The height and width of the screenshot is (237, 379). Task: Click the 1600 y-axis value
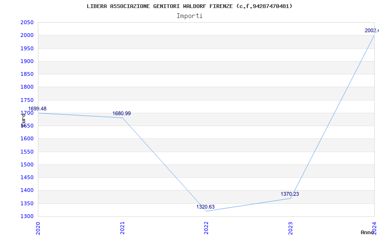(x=27, y=139)
